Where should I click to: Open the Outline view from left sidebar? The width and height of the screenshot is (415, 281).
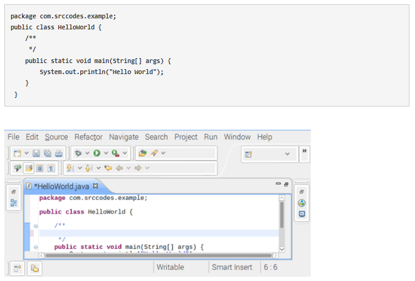point(13,204)
